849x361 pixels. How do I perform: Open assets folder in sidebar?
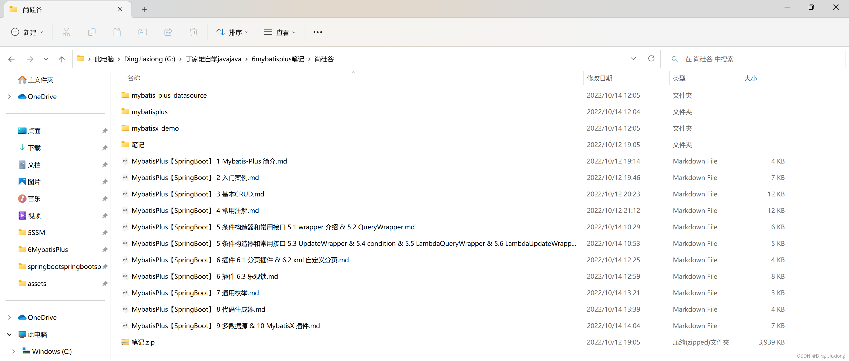(x=32, y=283)
